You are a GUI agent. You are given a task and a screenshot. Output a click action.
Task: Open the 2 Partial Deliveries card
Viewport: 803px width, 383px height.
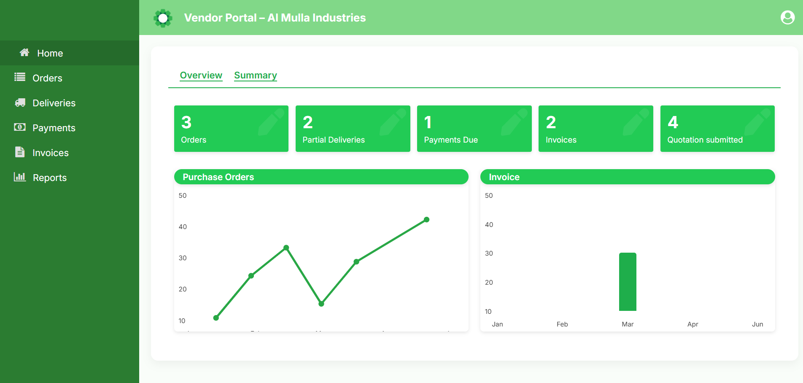pyautogui.click(x=353, y=129)
